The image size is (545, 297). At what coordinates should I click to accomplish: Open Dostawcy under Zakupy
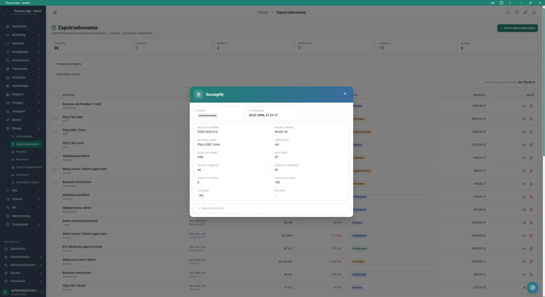pos(26,175)
